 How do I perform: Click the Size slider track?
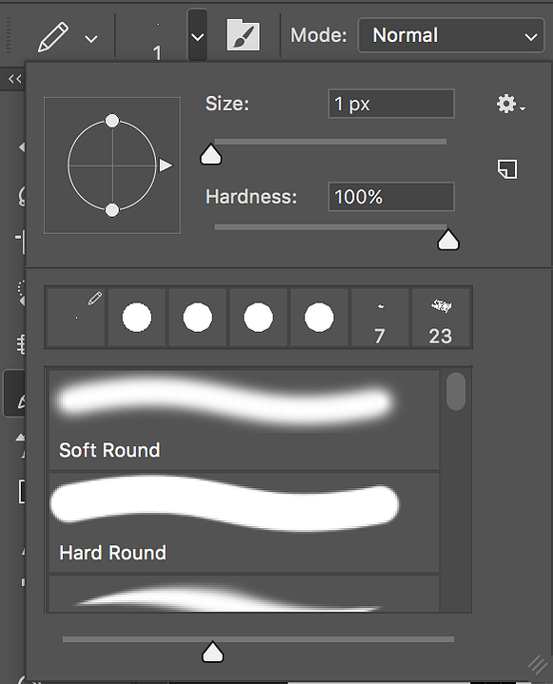(x=330, y=142)
